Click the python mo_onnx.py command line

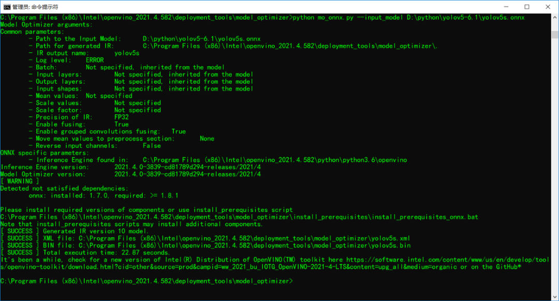[262, 18]
